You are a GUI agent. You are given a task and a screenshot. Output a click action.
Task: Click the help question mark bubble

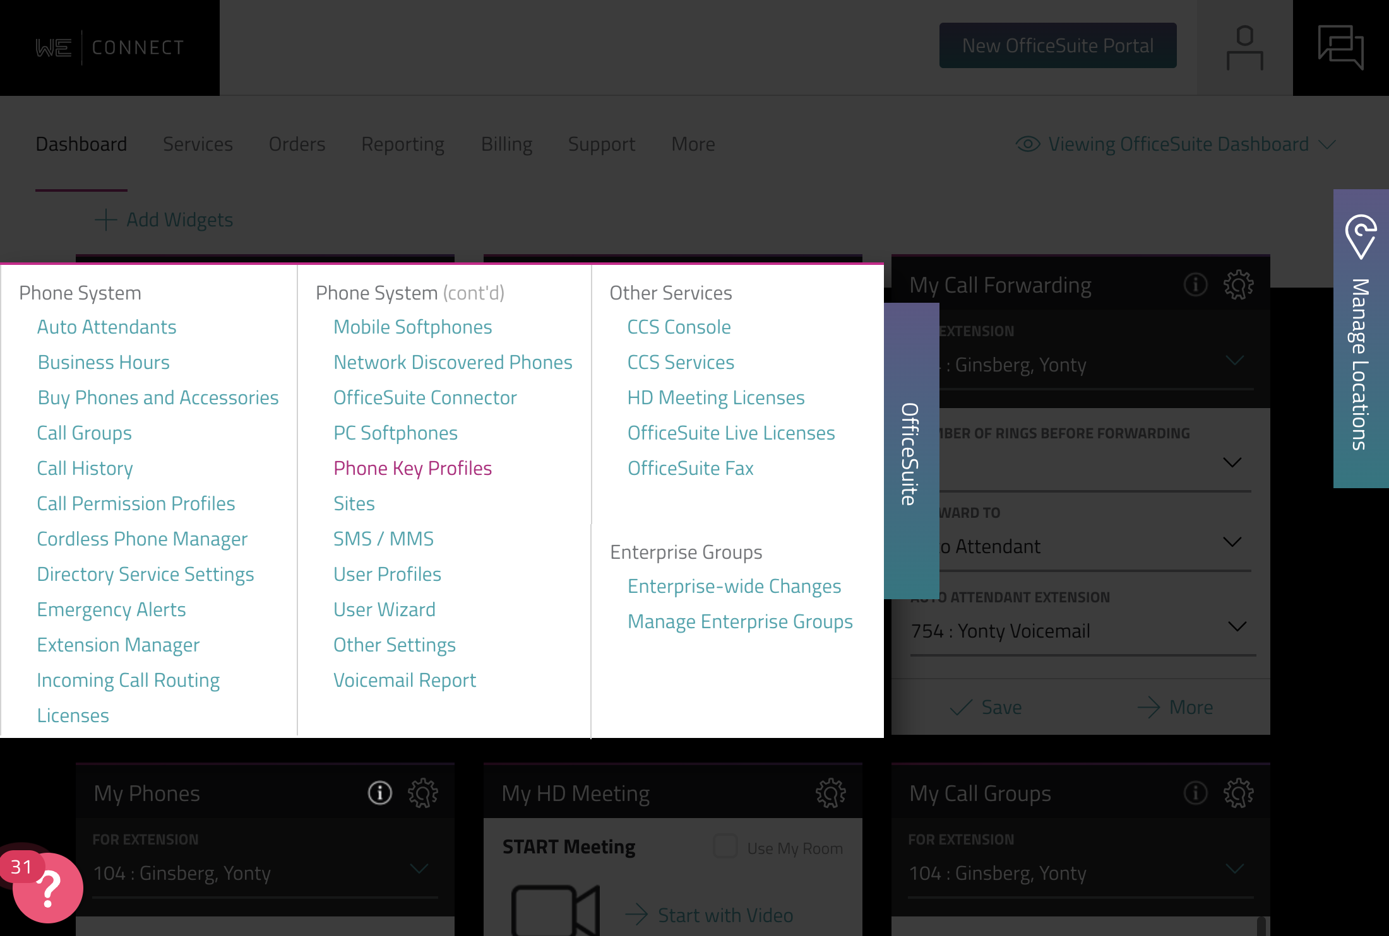coord(48,887)
